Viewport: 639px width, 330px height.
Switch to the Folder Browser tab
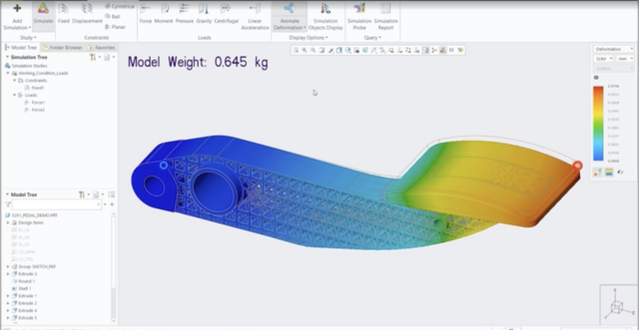click(x=63, y=47)
